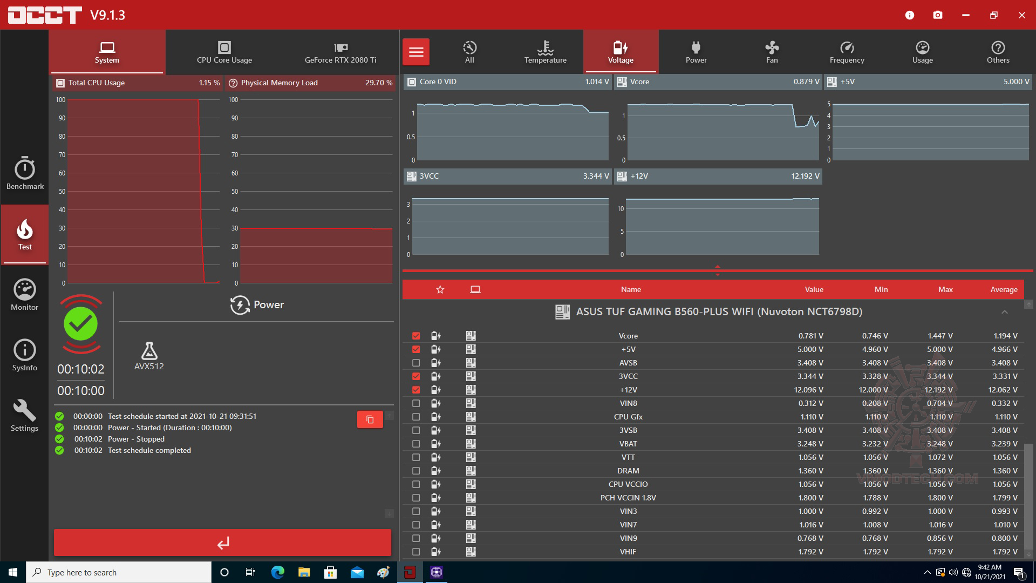Viewport: 1036px width, 583px height.
Task: Click the info icon in title bar
Action: pos(910,15)
